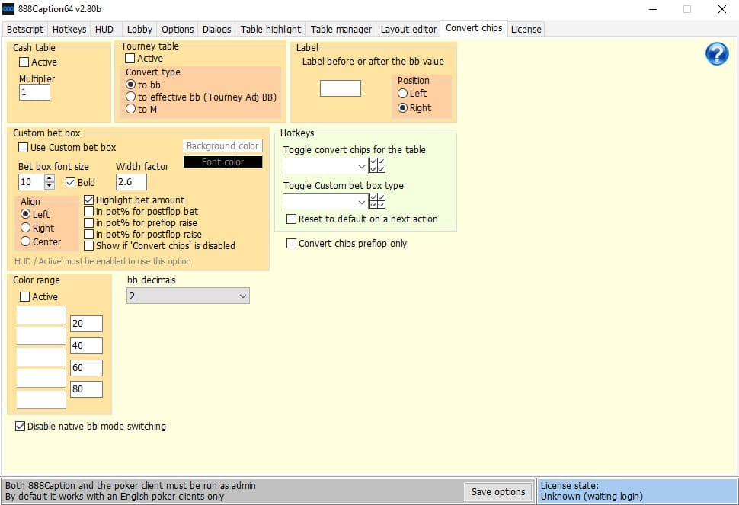Open the Table manager tab
The height and width of the screenshot is (505, 739).
(x=341, y=29)
